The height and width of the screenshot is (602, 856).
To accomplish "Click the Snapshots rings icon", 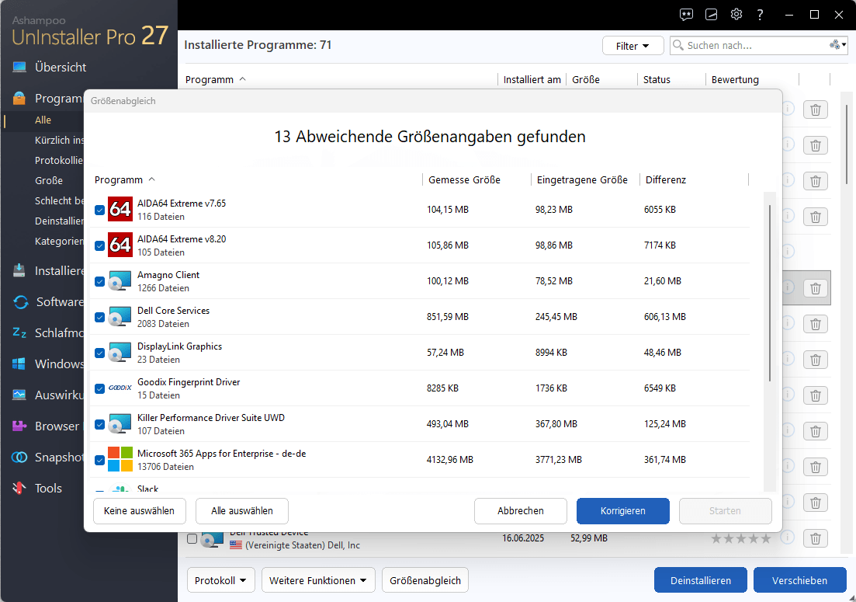I will coord(19,458).
